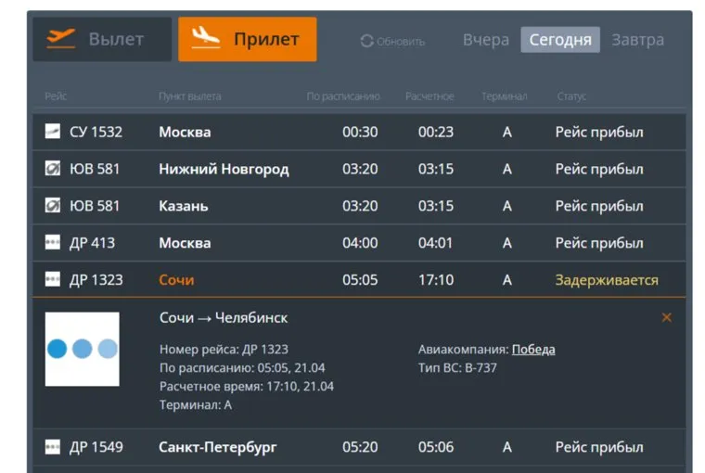Click the departing plane icon in Вылет tab

(x=60, y=39)
